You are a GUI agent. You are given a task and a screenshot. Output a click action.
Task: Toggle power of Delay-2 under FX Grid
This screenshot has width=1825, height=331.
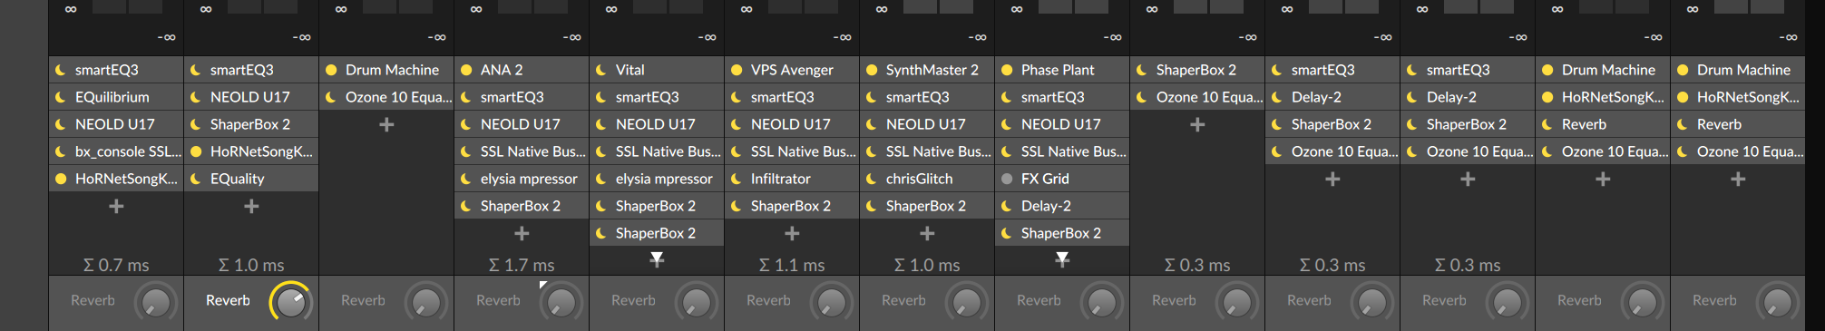[1007, 206]
